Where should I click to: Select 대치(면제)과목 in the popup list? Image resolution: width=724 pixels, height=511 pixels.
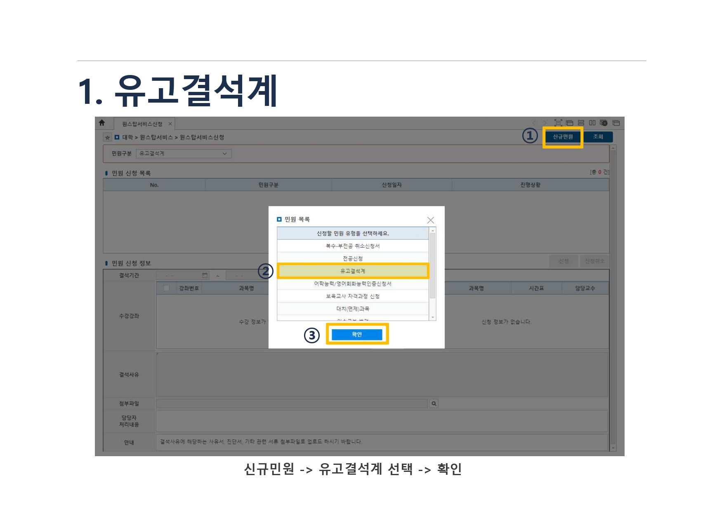tap(353, 309)
